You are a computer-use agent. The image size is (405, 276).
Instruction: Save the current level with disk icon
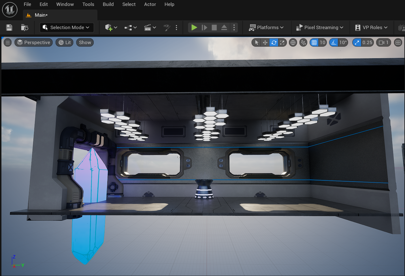pyautogui.click(x=9, y=27)
